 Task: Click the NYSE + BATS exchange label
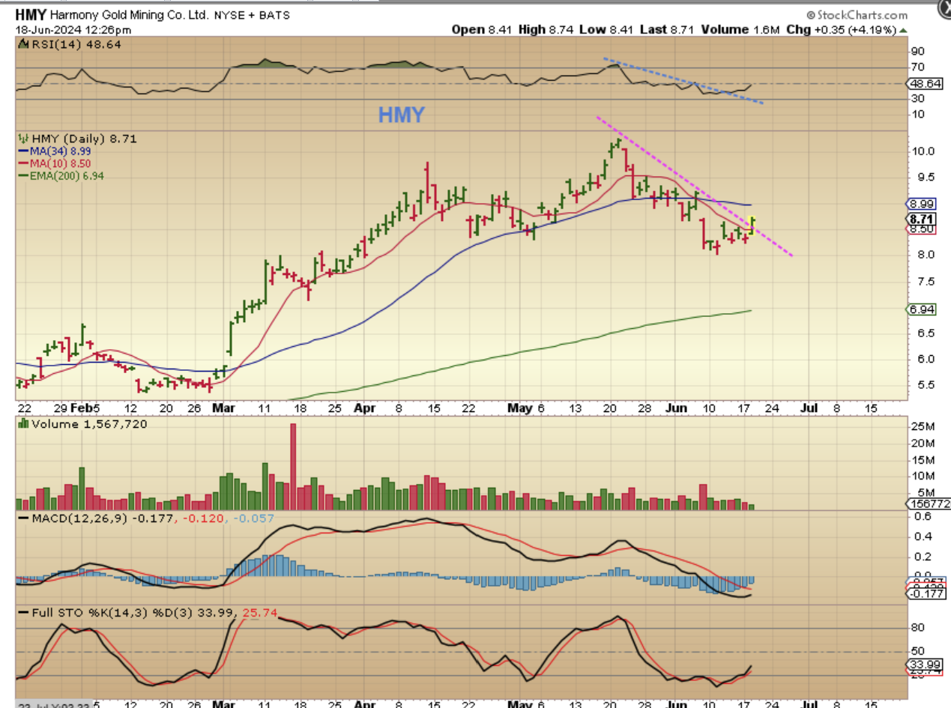pyautogui.click(x=253, y=15)
